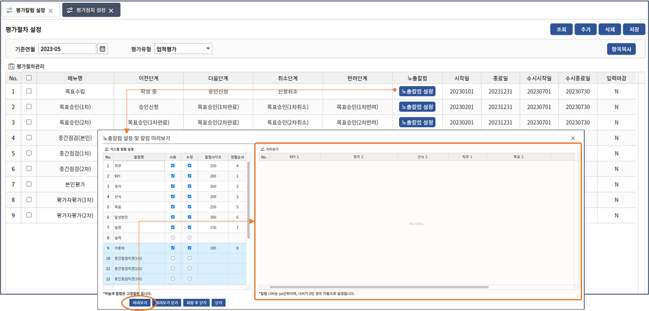Click the 저장 save button
The width and height of the screenshot is (649, 311).
tap(634, 30)
